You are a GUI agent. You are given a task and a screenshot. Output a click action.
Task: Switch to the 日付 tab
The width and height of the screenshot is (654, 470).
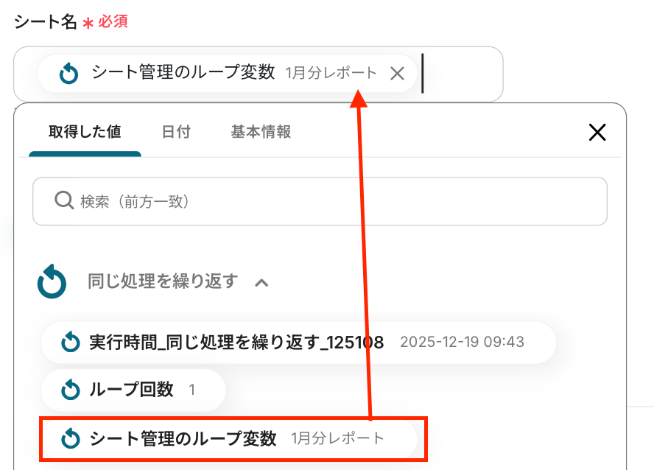pos(175,132)
